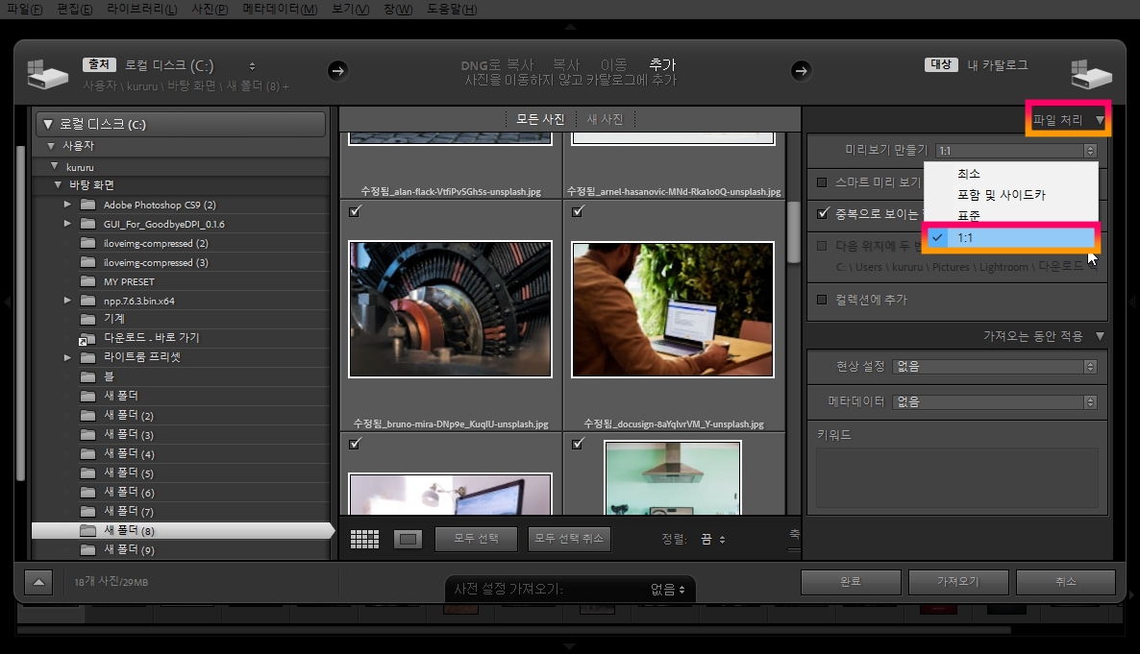Open the 도움말 menu

point(452,10)
